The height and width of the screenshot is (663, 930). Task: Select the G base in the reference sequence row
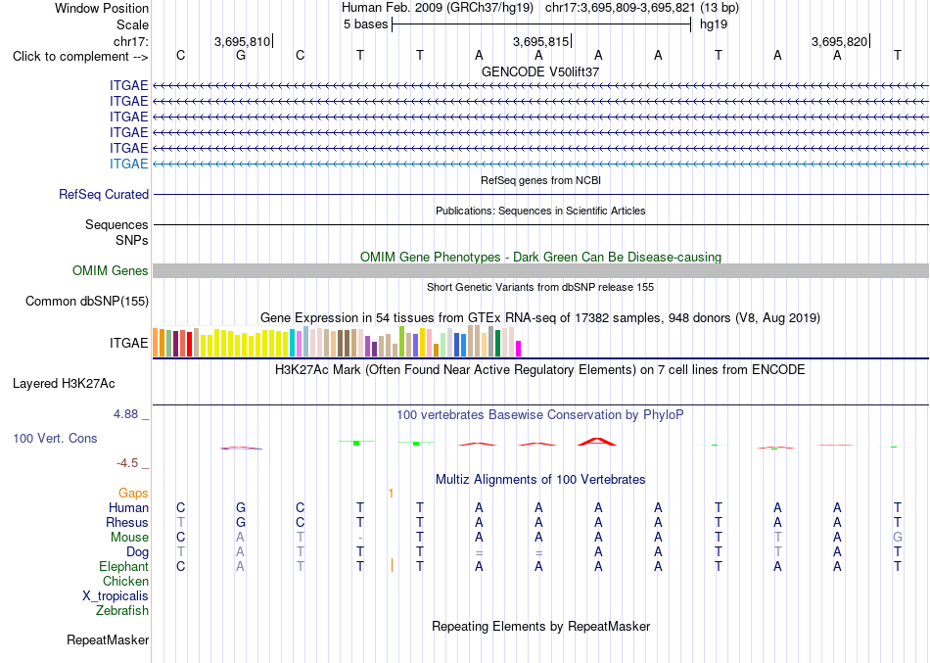(241, 55)
